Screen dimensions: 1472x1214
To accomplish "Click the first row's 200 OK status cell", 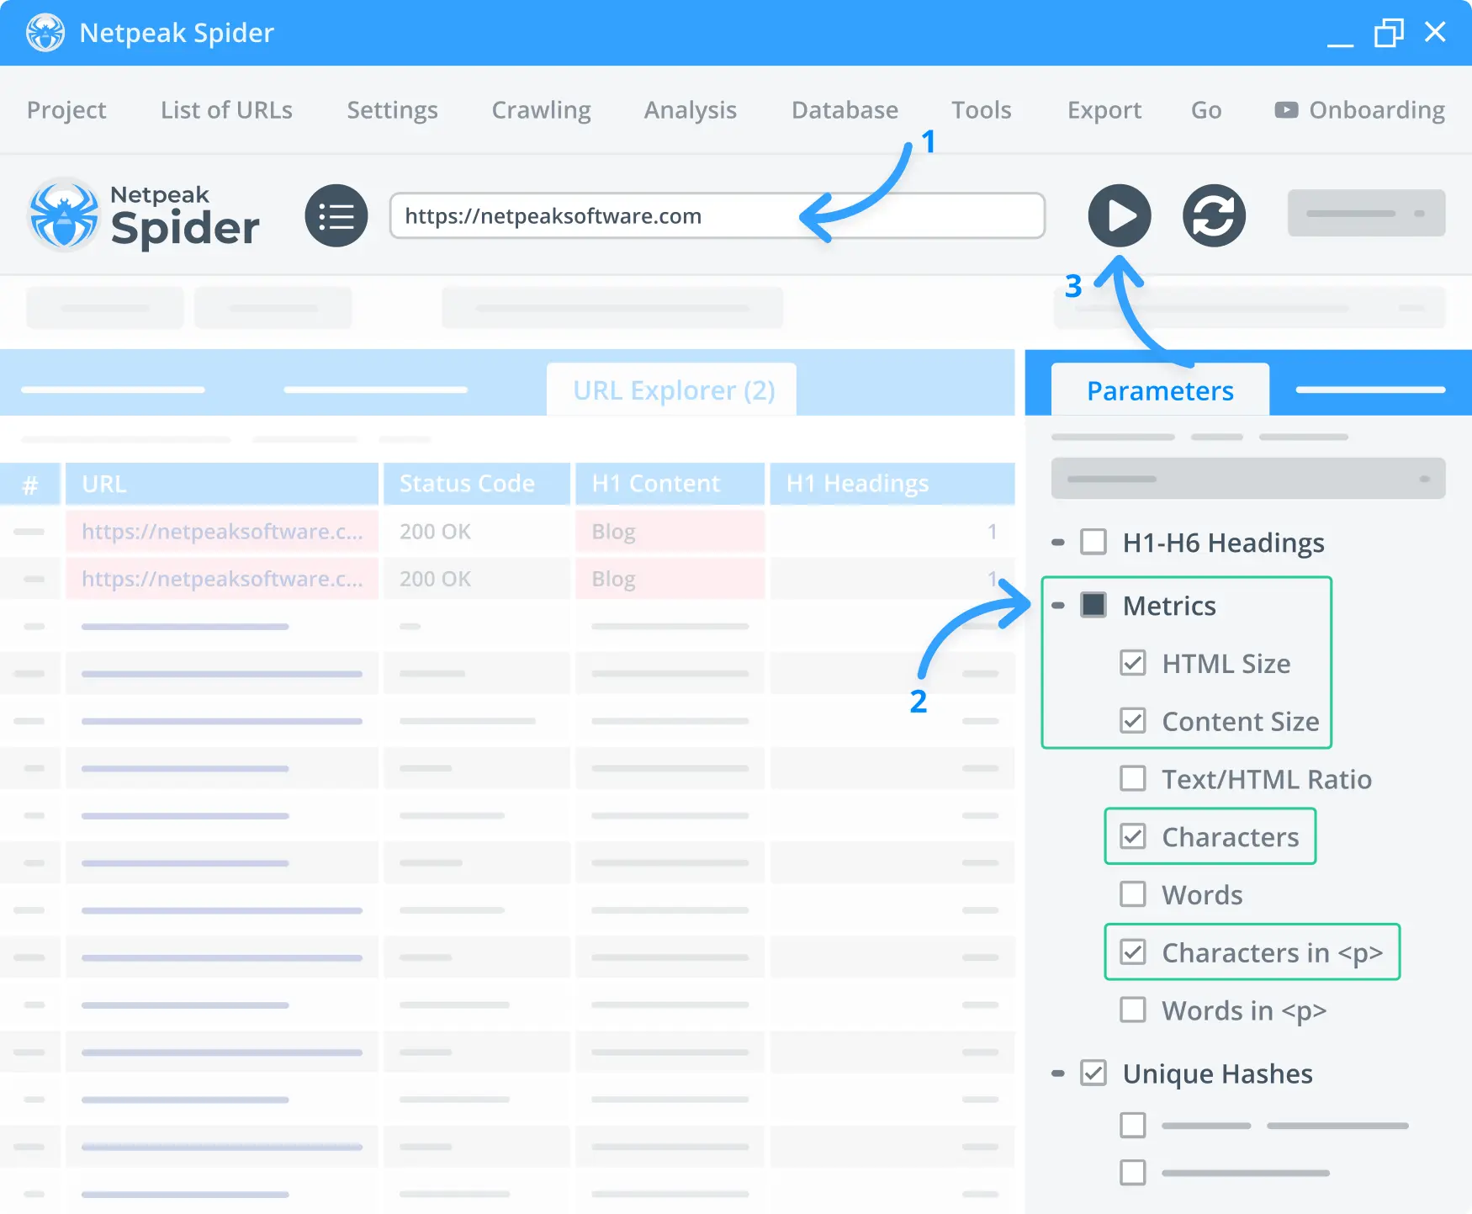I will [477, 532].
